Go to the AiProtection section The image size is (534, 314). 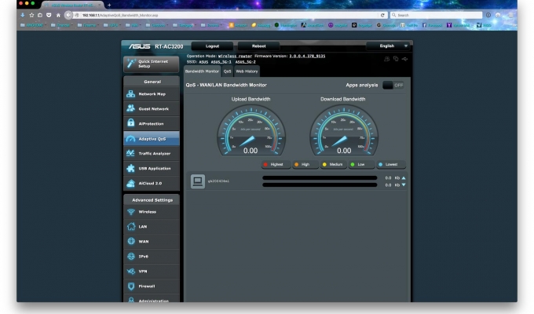(x=152, y=123)
